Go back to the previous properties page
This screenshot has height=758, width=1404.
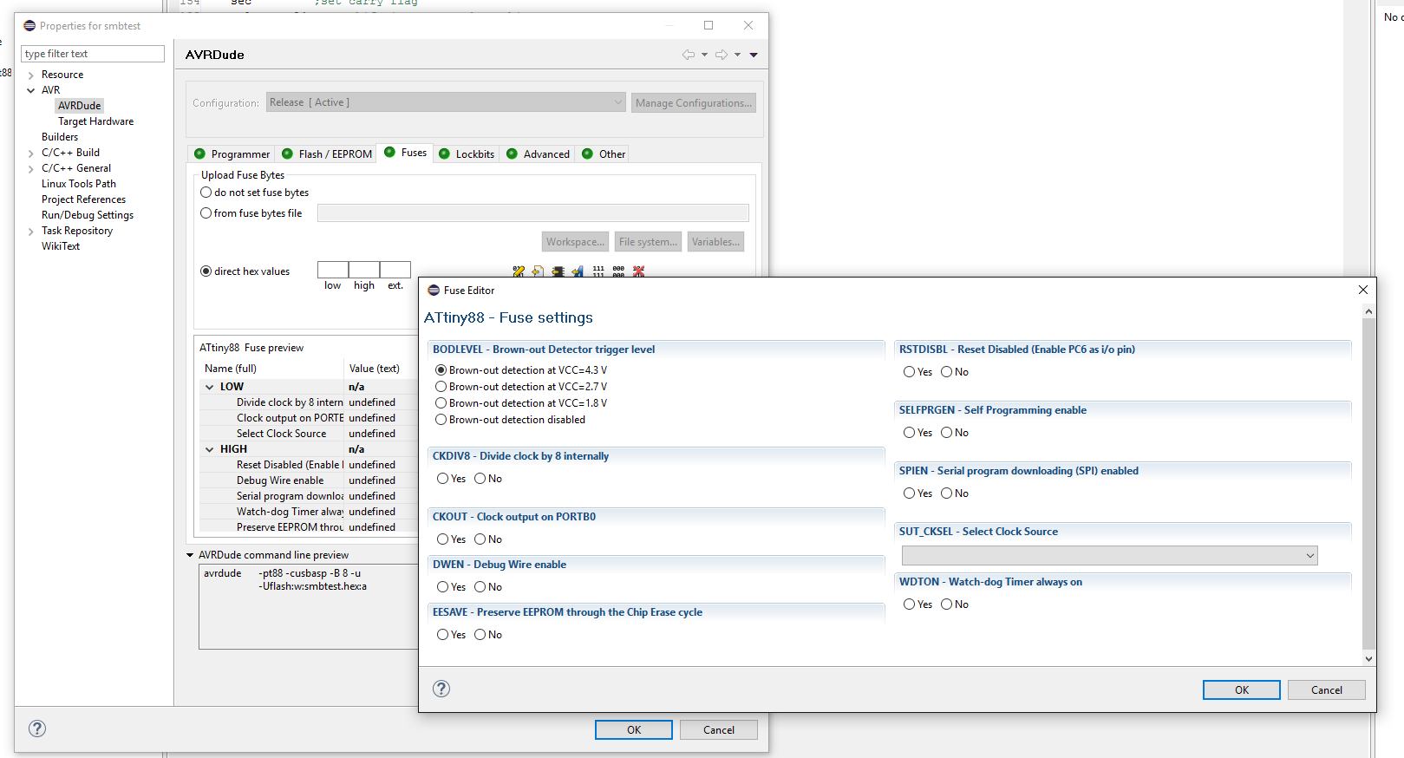689,55
